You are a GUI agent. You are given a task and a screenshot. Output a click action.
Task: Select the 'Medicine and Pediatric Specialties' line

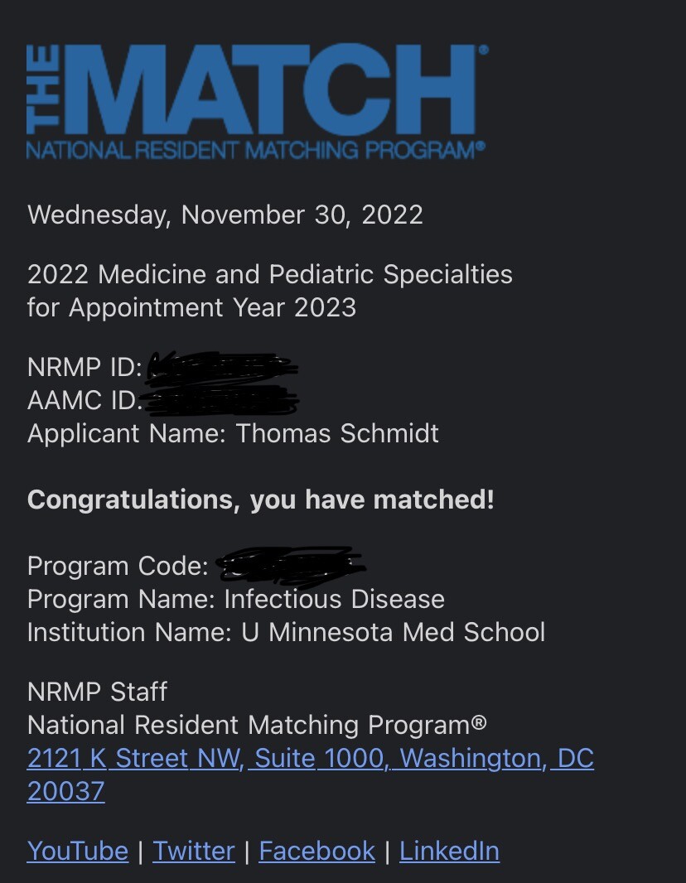click(x=270, y=274)
